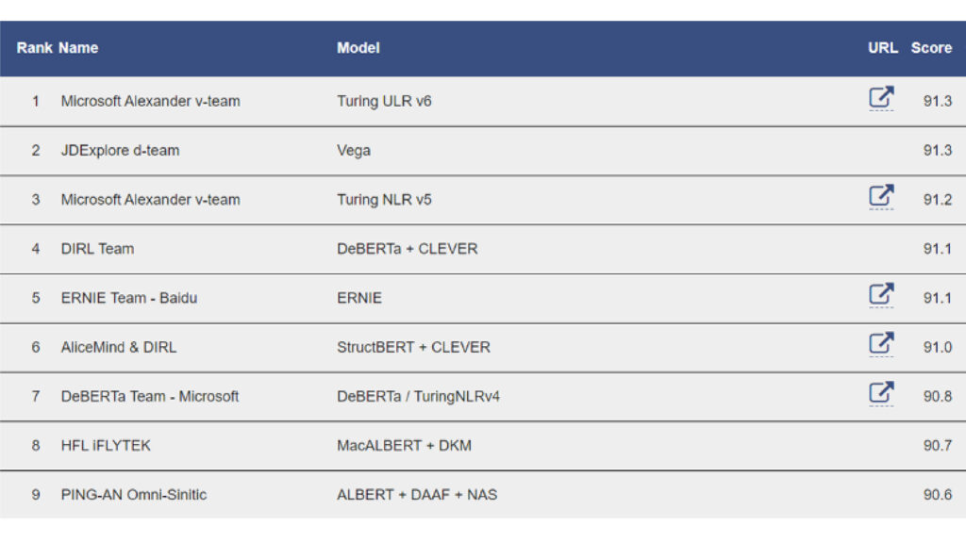Open StructBERT + CLEVER external link icon
966x543 pixels.
point(881,343)
